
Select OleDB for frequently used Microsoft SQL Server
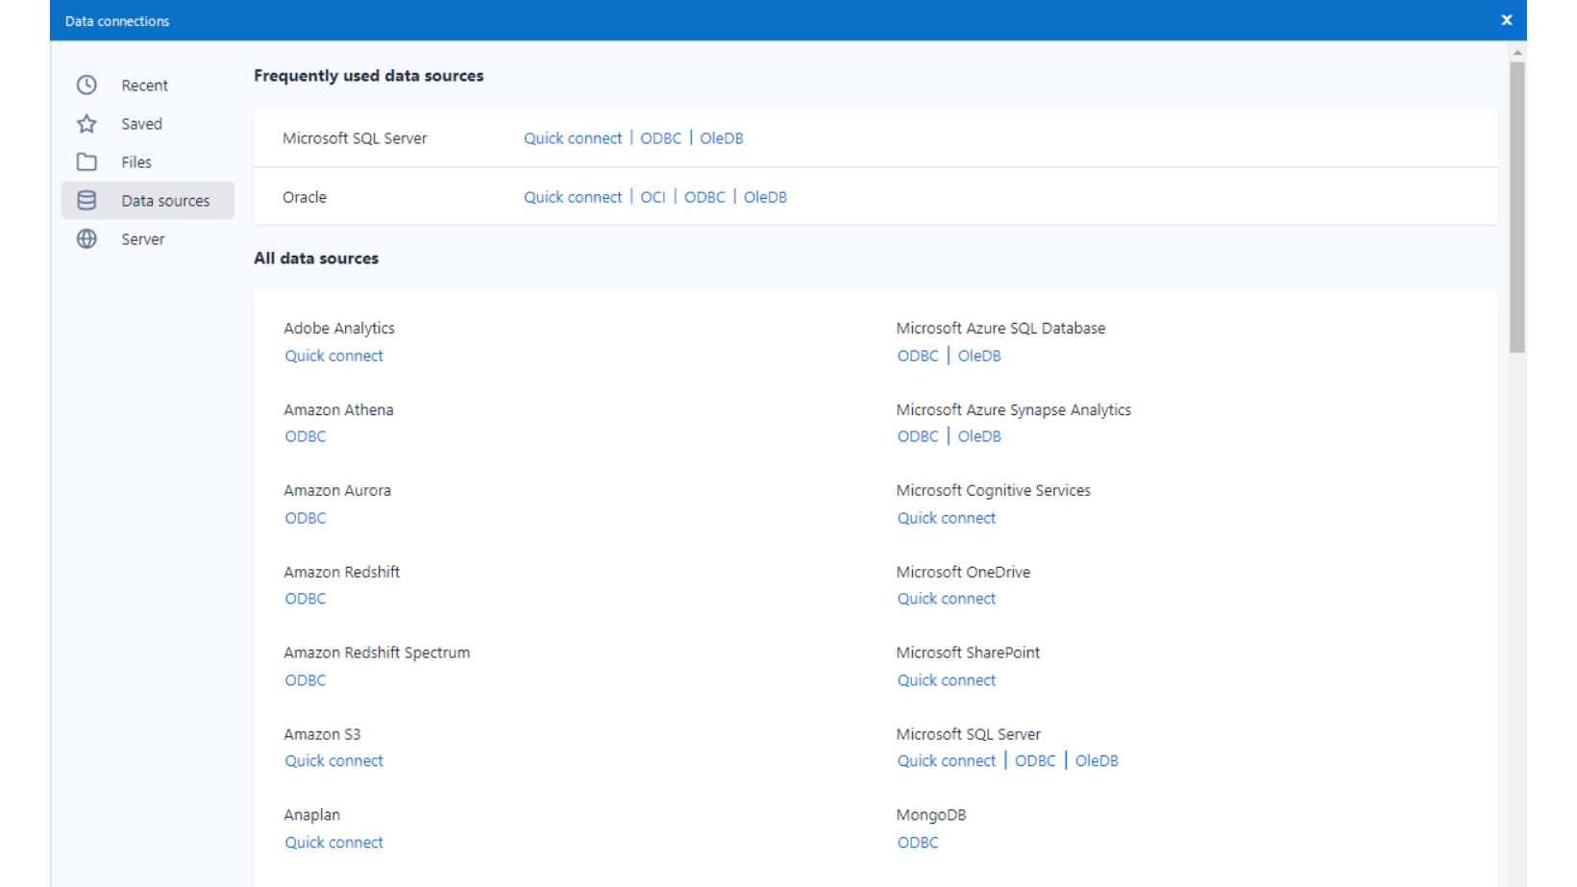[x=721, y=138]
